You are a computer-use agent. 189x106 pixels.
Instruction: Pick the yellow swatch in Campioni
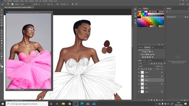140,14
